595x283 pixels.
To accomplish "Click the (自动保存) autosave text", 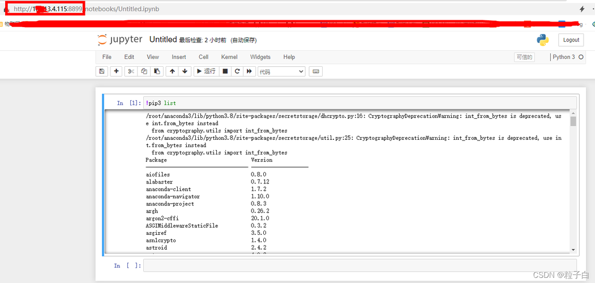I will click(x=243, y=40).
